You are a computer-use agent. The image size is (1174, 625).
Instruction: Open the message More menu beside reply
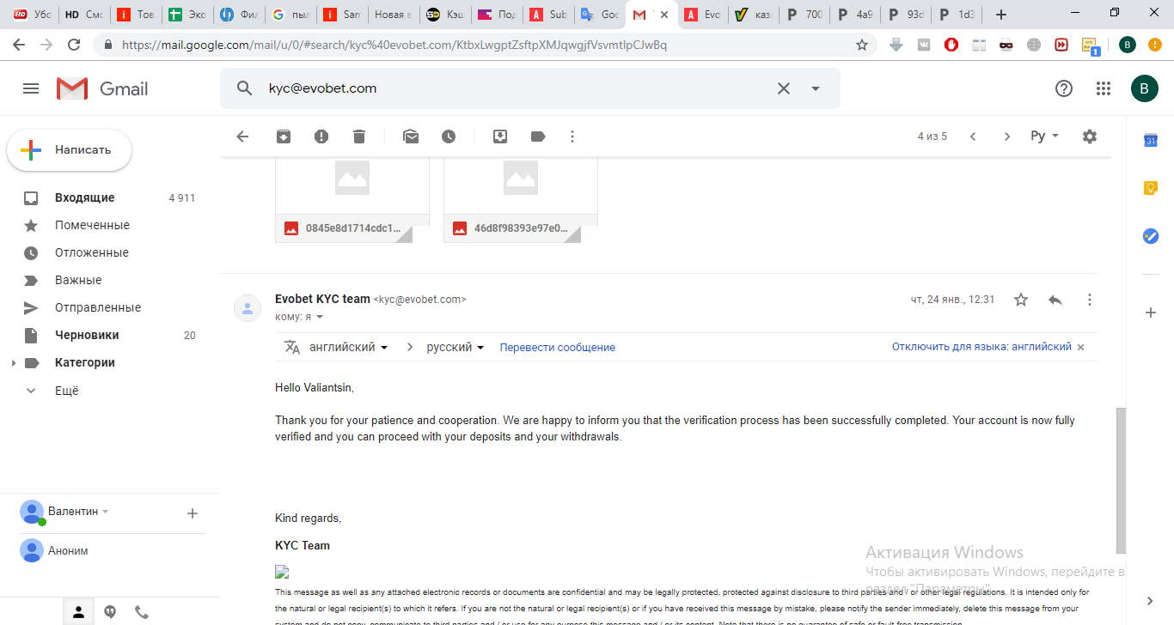tap(1090, 300)
